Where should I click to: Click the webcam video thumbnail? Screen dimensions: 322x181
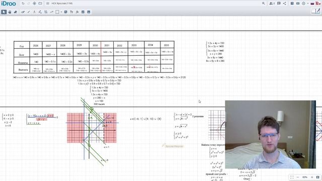pyautogui.click(x=271, y=134)
